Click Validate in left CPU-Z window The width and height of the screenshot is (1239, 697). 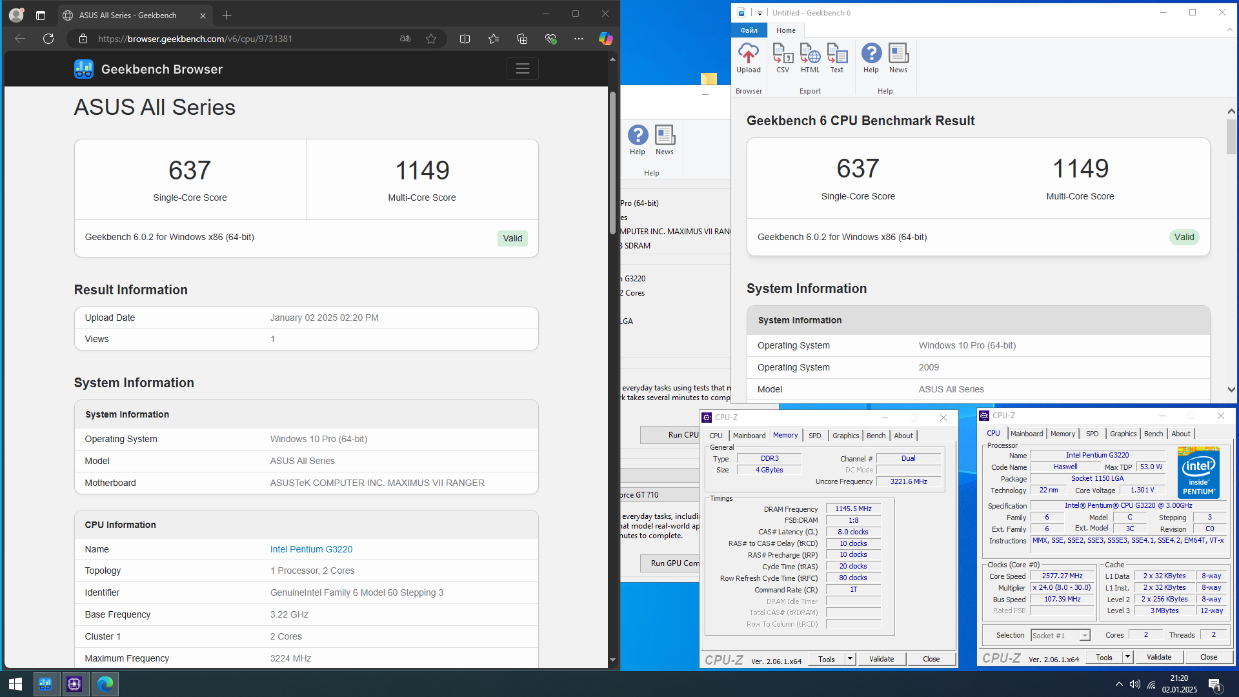tap(881, 659)
